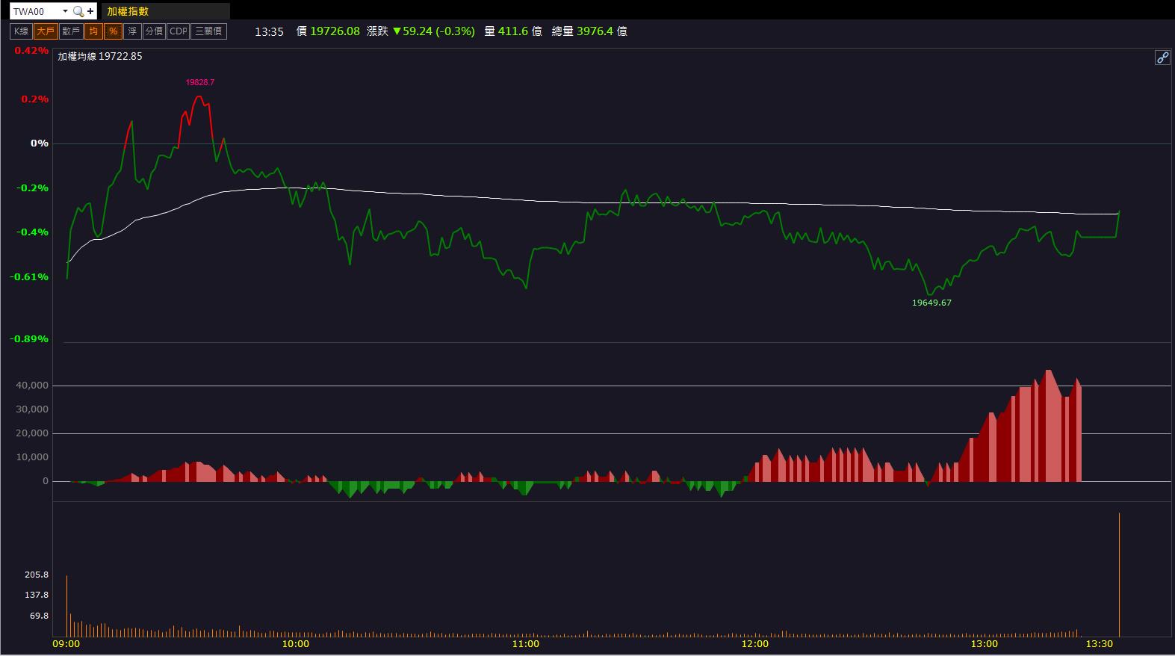Select the 三關價 button
This screenshot has height=656, width=1175.
click(x=208, y=31)
